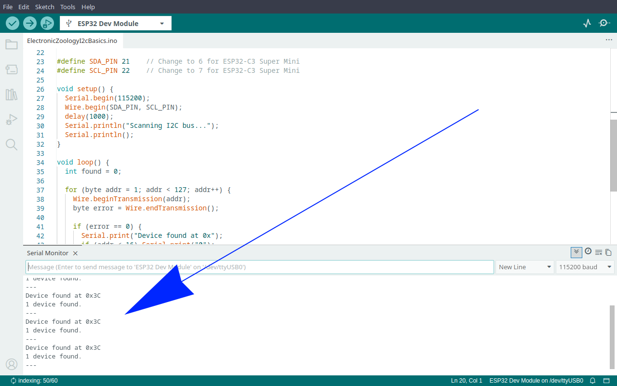Open the Search sidebar magnifier icon

(x=12, y=145)
